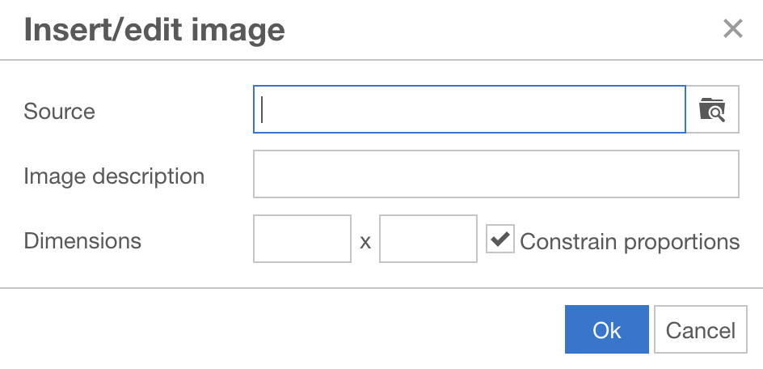Place cursor at start of Source field
Viewport: 763px width, 369px height.
(262, 109)
